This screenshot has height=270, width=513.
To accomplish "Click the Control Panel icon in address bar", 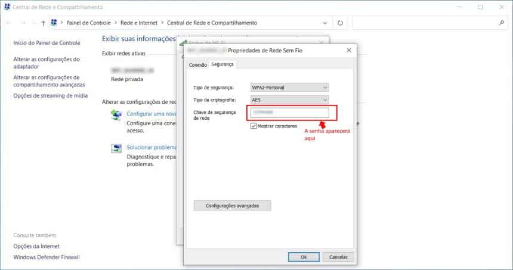I will click(x=54, y=23).
